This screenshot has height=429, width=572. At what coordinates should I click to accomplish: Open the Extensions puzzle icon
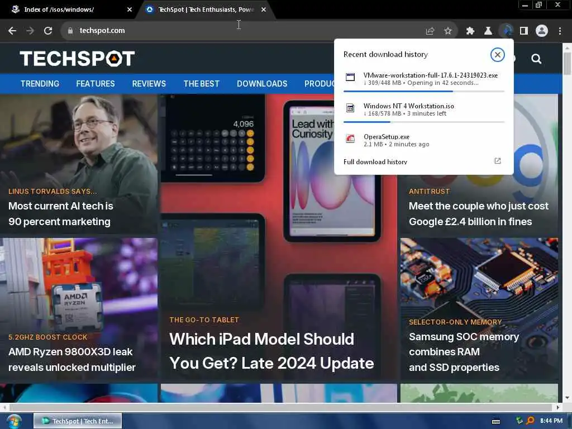pos(470,31)
